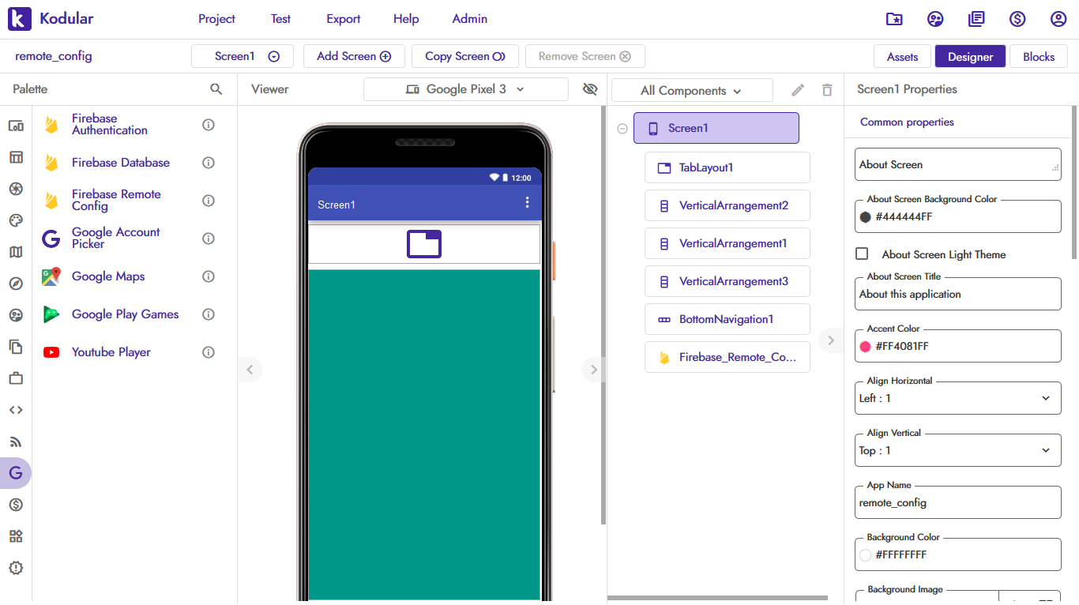1079x605 pixels.
Task: Click Common properties link
Action: (907, 122)
